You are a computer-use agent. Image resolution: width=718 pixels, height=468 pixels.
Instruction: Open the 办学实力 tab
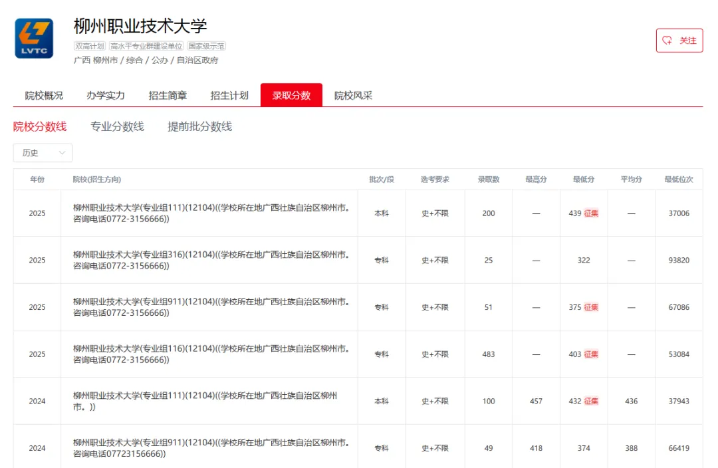(106, 95)
